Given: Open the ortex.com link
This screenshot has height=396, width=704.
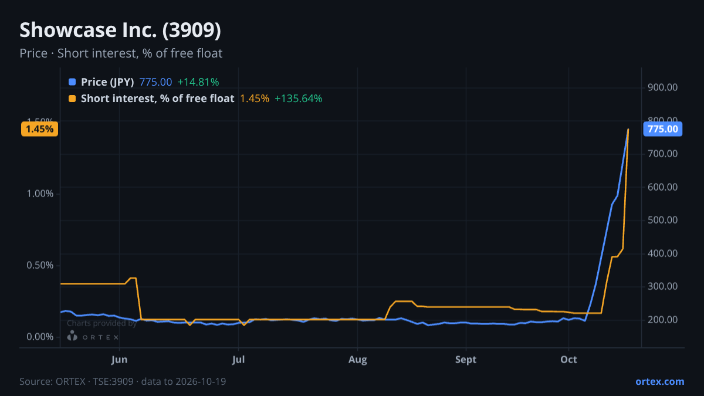Looking at the screenshot, I should click(660, 381).
